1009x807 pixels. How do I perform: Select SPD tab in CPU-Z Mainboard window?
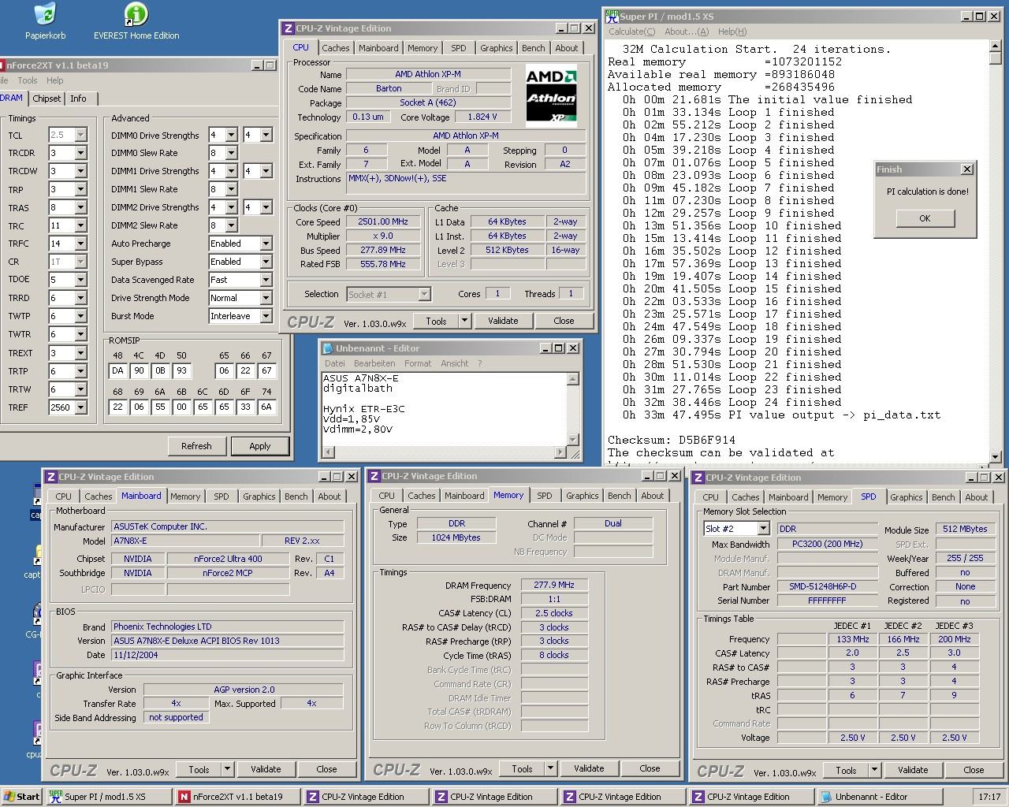[x=222, y=496]
